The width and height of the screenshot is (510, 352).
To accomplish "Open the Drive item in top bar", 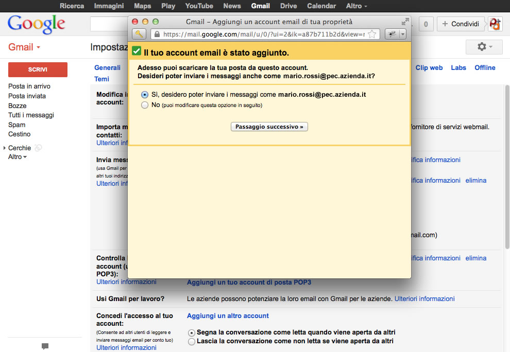I will [288, 6].
